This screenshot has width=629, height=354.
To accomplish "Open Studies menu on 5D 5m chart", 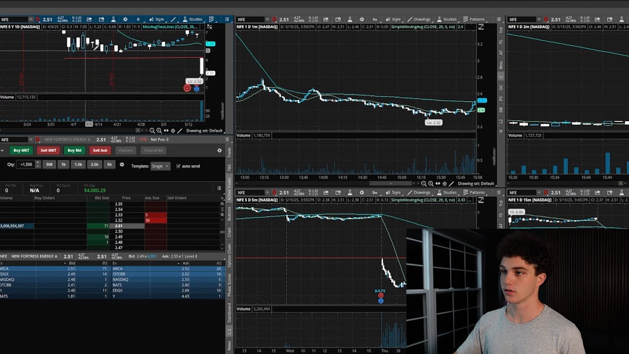I will [x=447, y=192].
